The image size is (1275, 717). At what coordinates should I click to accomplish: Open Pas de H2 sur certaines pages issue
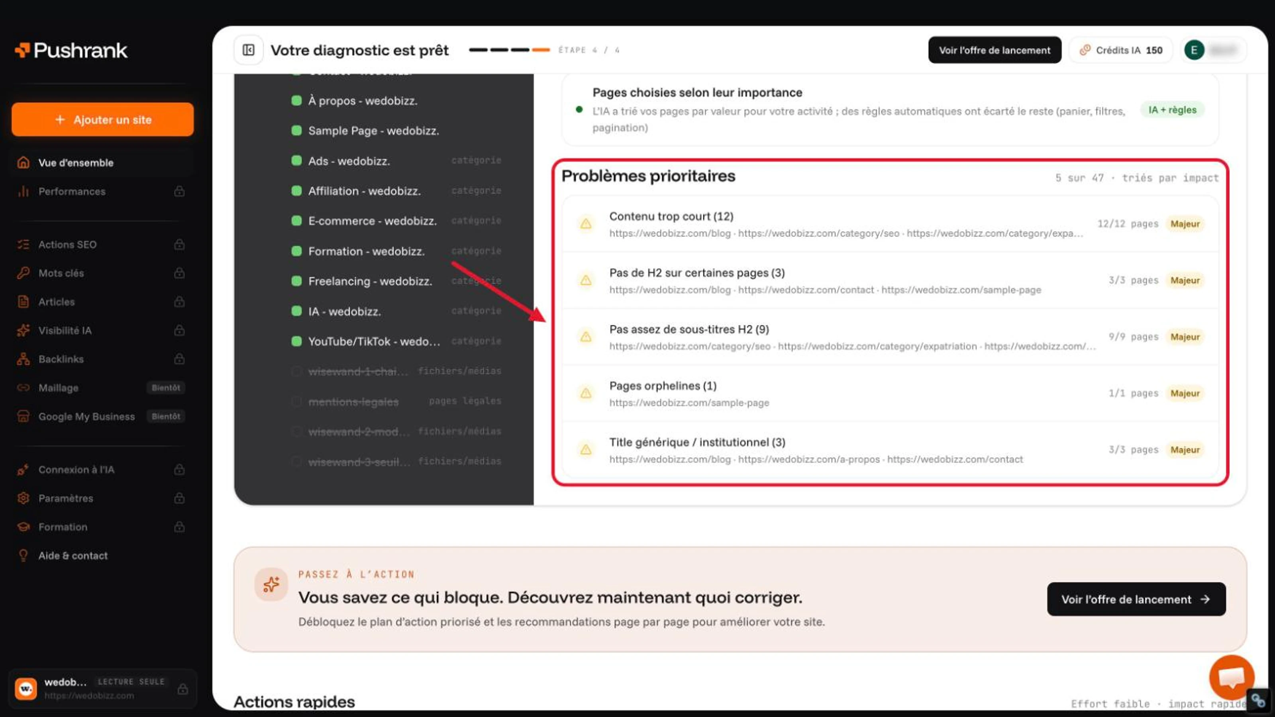[890, 280]
